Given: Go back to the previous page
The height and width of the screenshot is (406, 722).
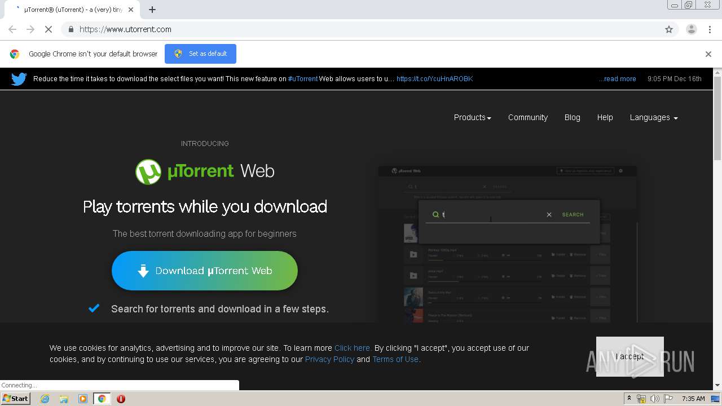Looking at the screenshot, I should (x=12, y=29).
